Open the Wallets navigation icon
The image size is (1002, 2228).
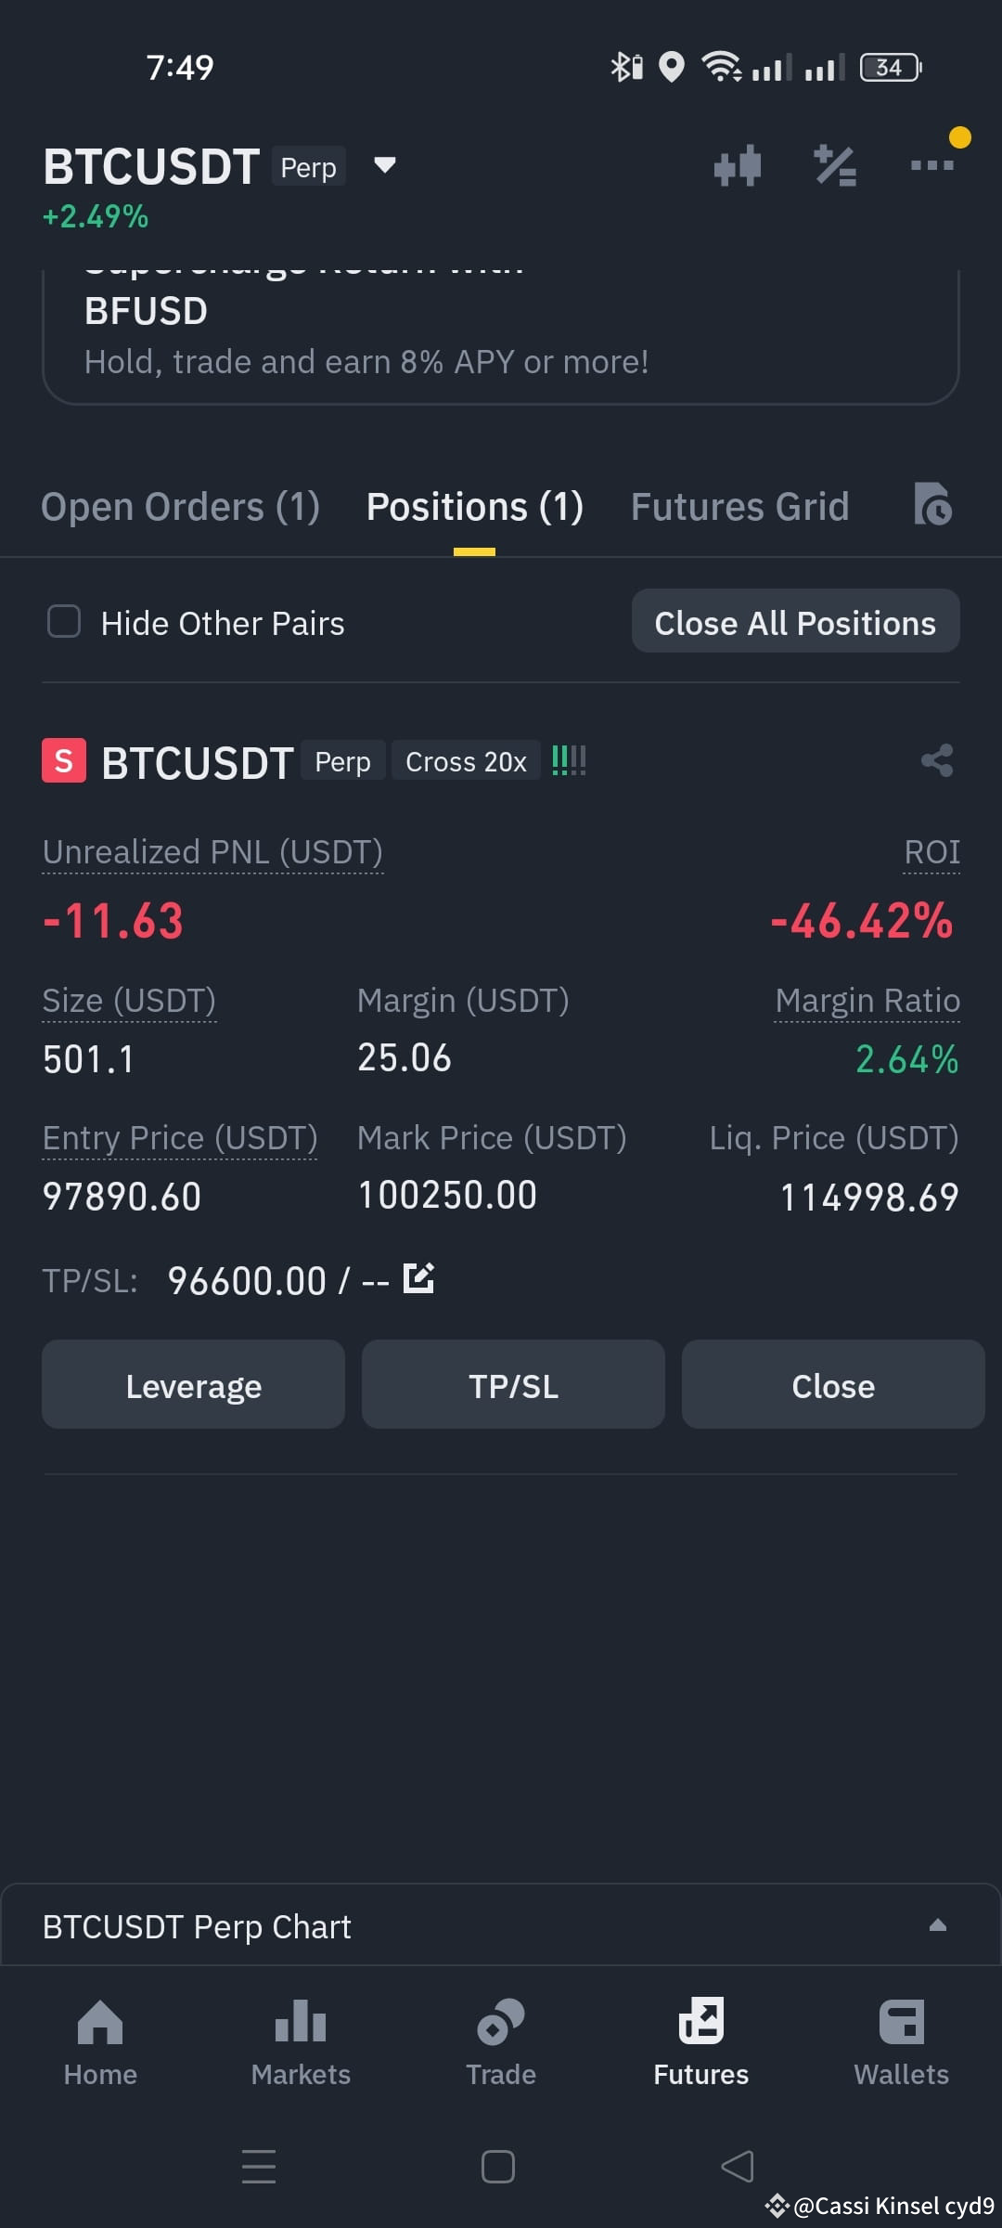(902, 2022)
